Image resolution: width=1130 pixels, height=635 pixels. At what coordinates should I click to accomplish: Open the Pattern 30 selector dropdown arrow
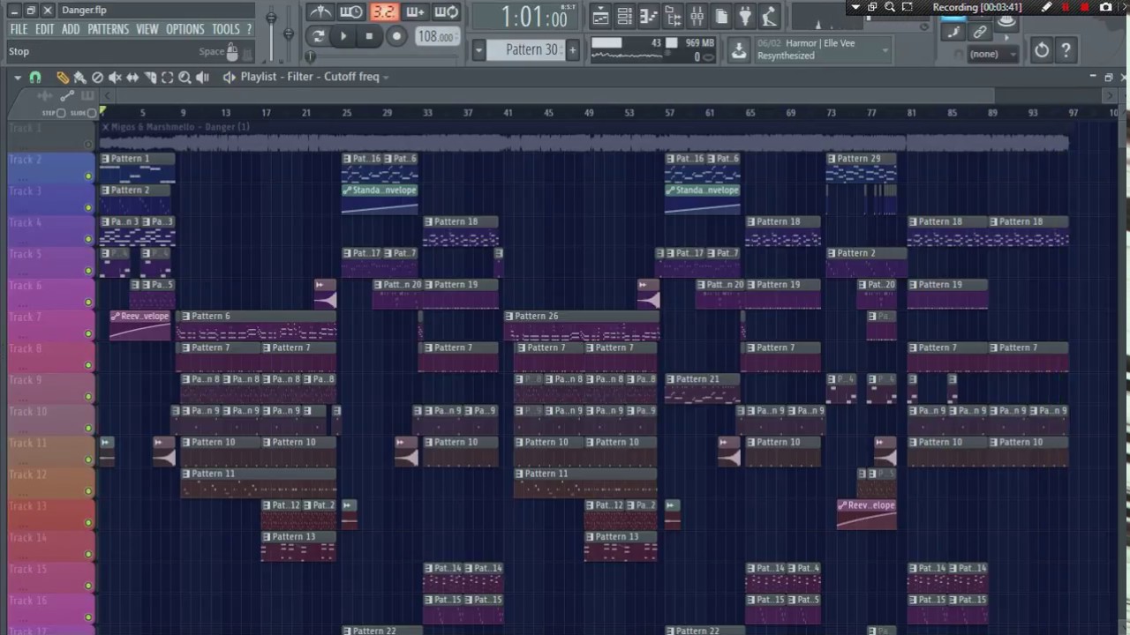[x=478, y=50]
